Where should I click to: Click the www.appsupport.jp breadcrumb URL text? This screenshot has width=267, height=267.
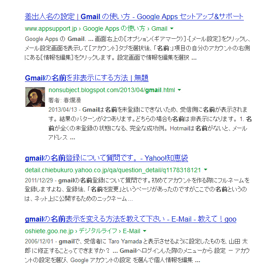click(x=96, y=28)
